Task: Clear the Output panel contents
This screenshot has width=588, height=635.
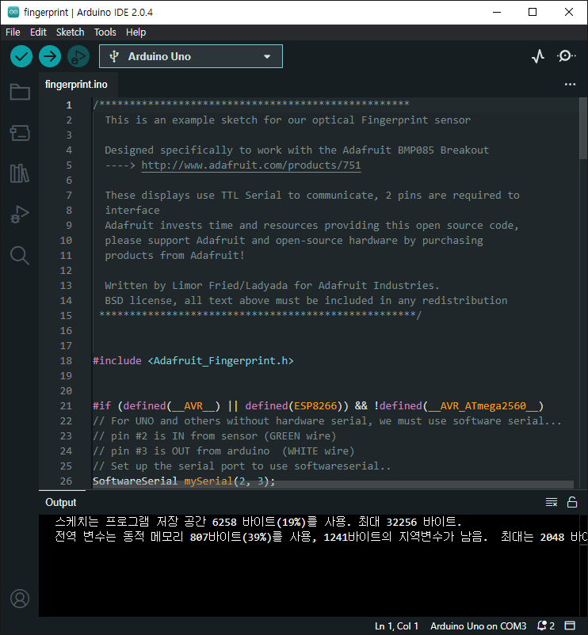Action: (551, 502)
